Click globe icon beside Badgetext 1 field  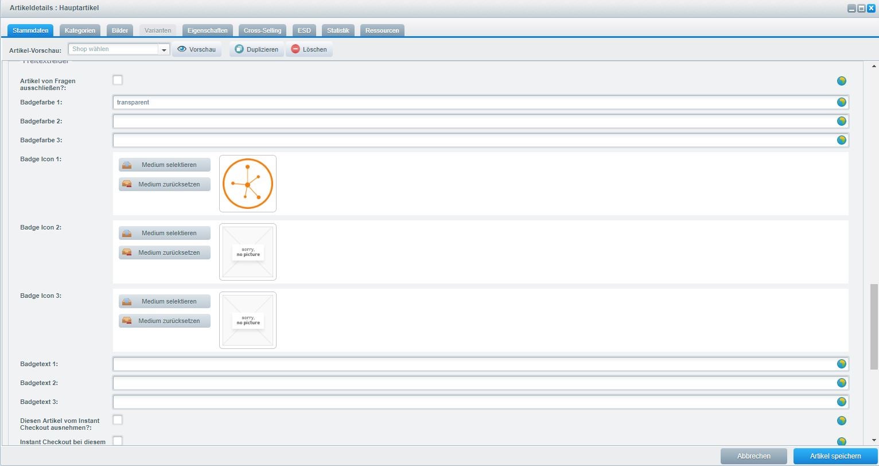tap(841, 364)
